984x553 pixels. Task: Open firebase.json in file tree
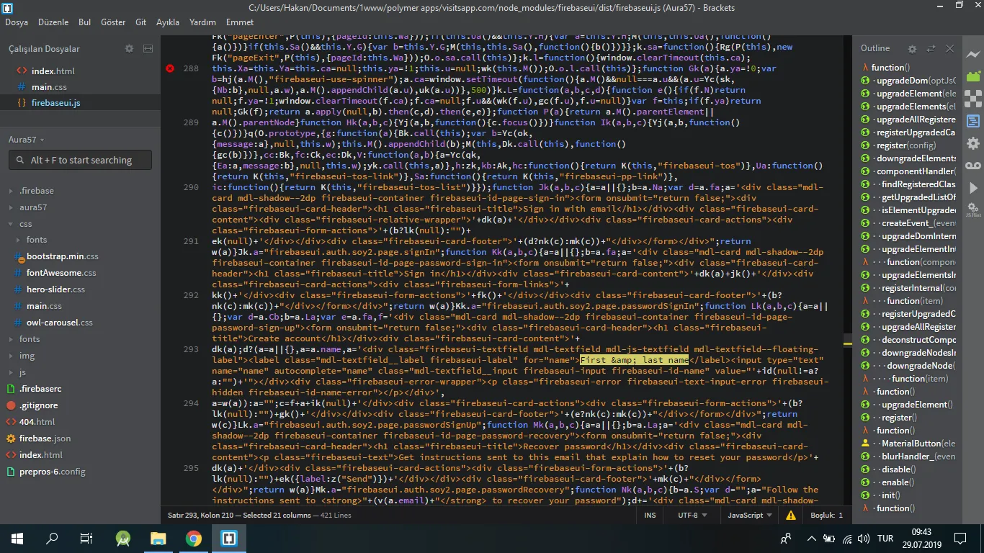[x=45, y=439]
